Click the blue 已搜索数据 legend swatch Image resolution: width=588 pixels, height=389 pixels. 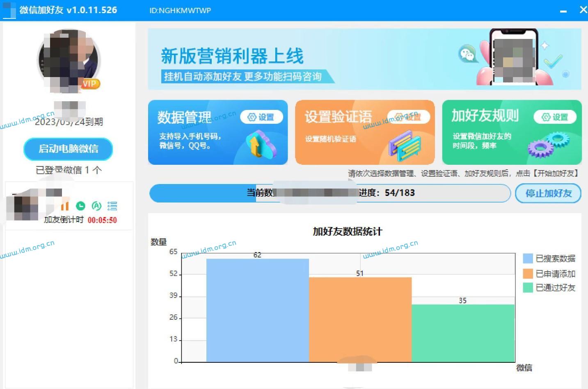click(x=528, y=258)
